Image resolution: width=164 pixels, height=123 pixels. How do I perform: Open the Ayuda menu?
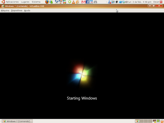tap(27, 11)
